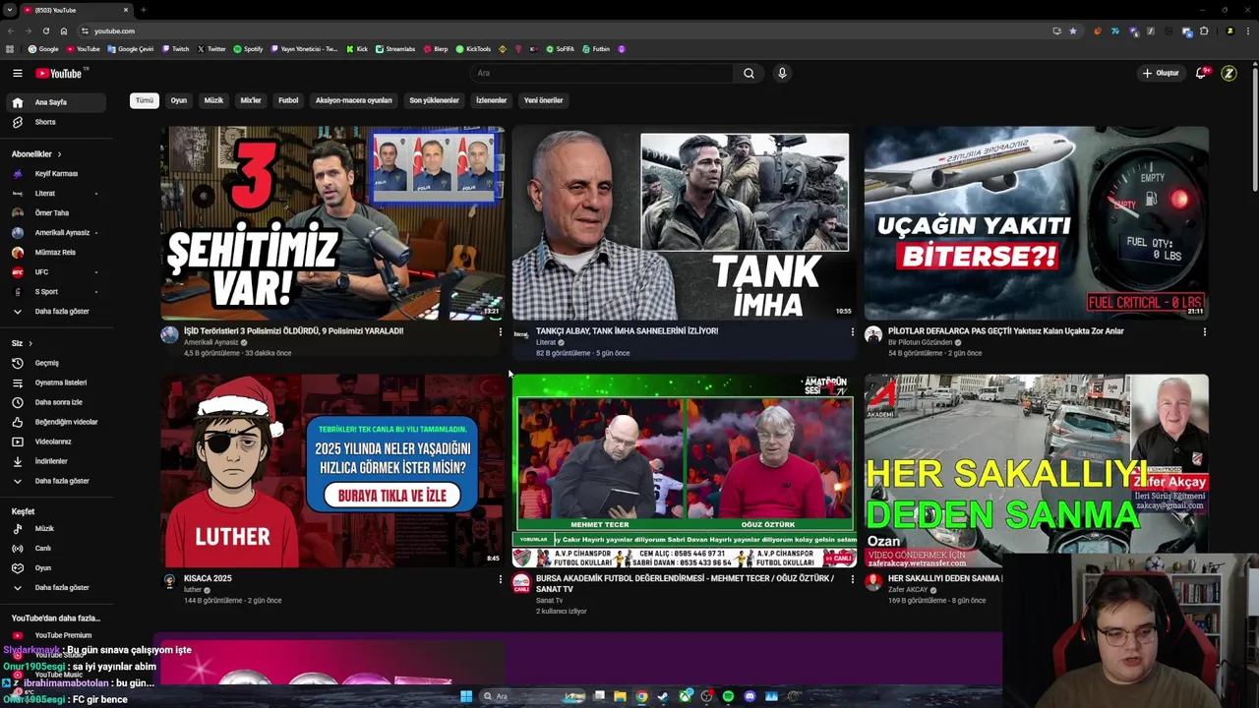Open Müzik in Keşfet section
Screen dimensions: 1259x708
(56, 529)
